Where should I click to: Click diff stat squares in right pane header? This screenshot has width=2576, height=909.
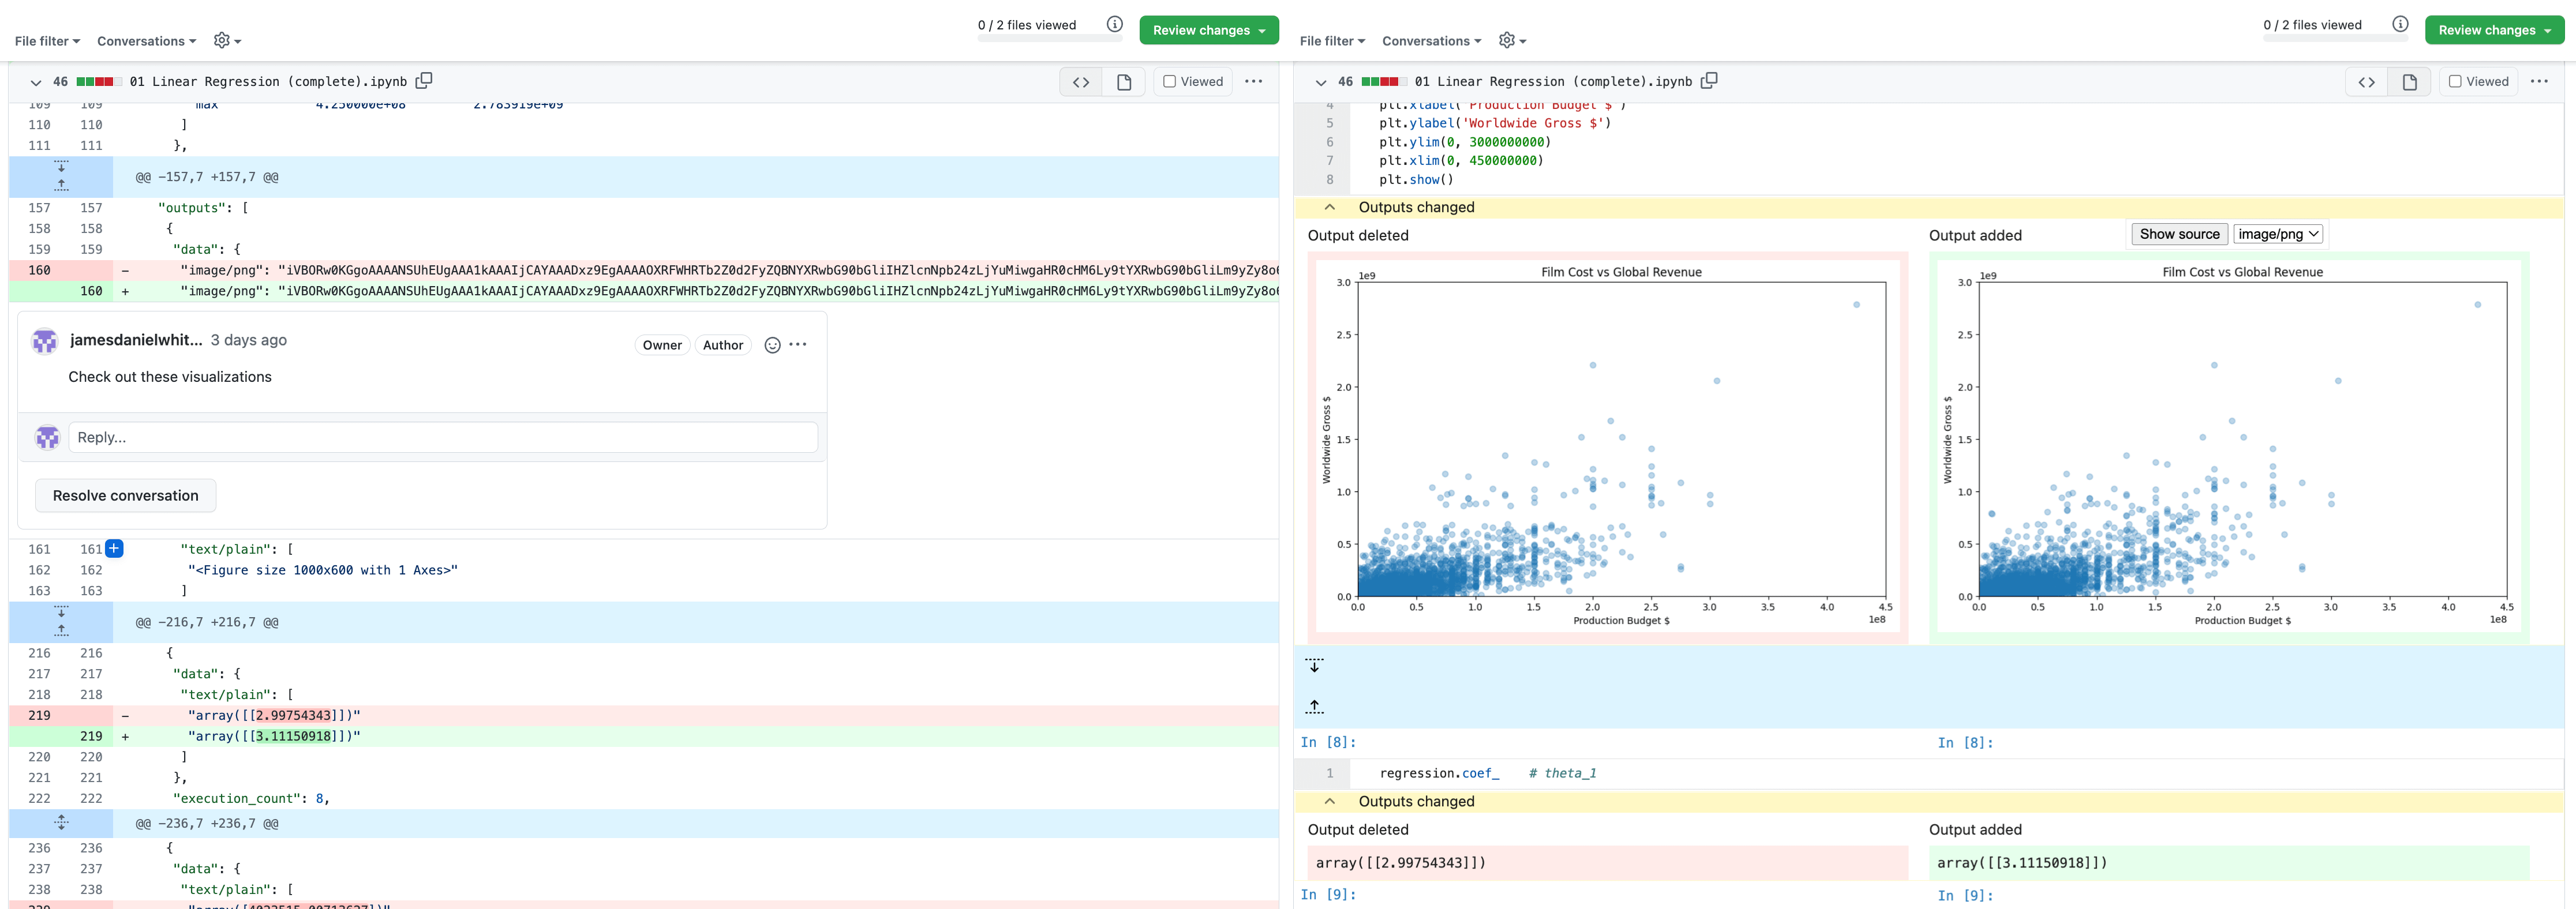coord(1384,82)
